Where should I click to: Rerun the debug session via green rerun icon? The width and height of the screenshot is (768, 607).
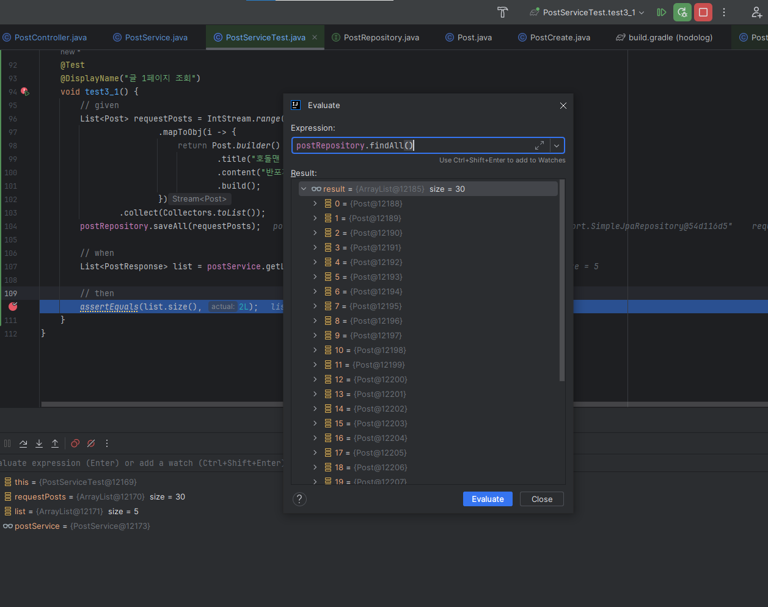click(x=682, y=12)
